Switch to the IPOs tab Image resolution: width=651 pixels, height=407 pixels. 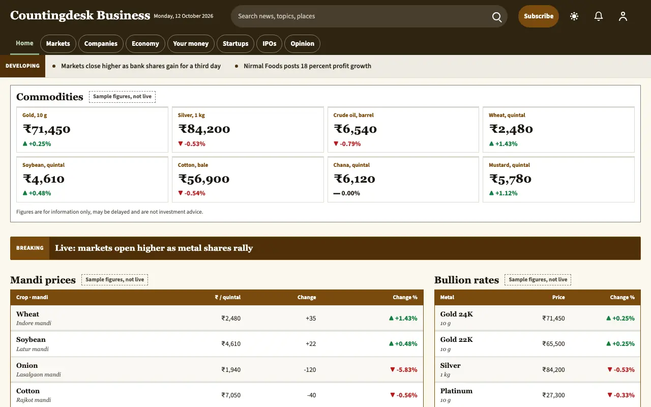[270, 44]
